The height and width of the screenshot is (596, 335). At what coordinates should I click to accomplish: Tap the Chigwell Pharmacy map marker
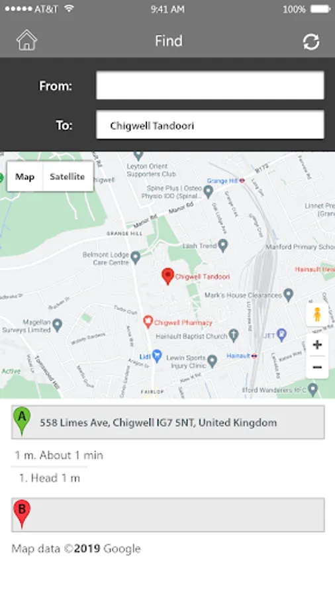(148, 322)
